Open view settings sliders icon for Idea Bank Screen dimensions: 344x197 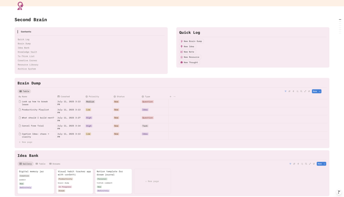[x=314, y=164]
